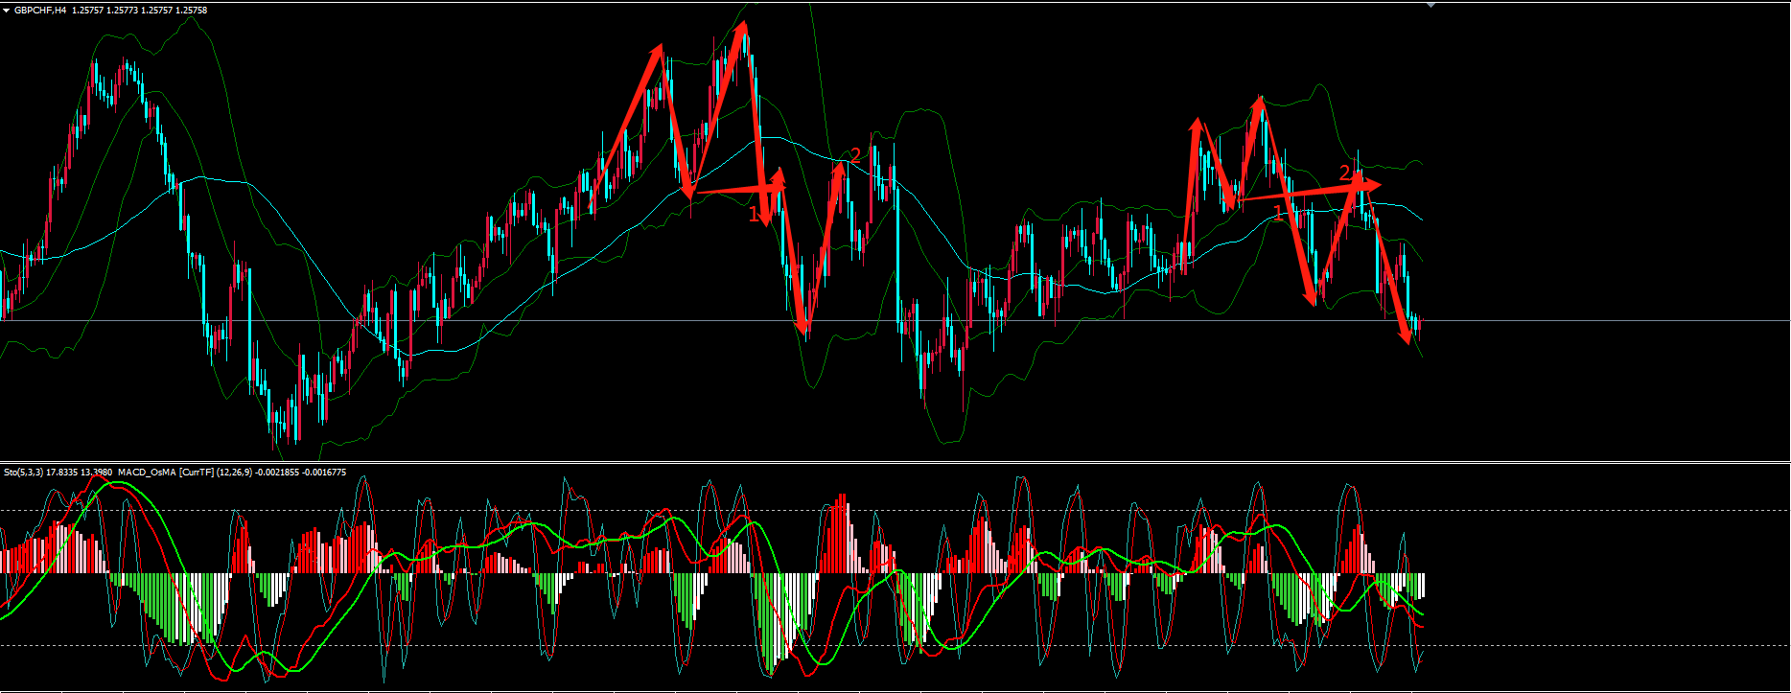
Task: Select the horizontal cyan price level line
Action: pyautogui.click(x=1582, y=320)
